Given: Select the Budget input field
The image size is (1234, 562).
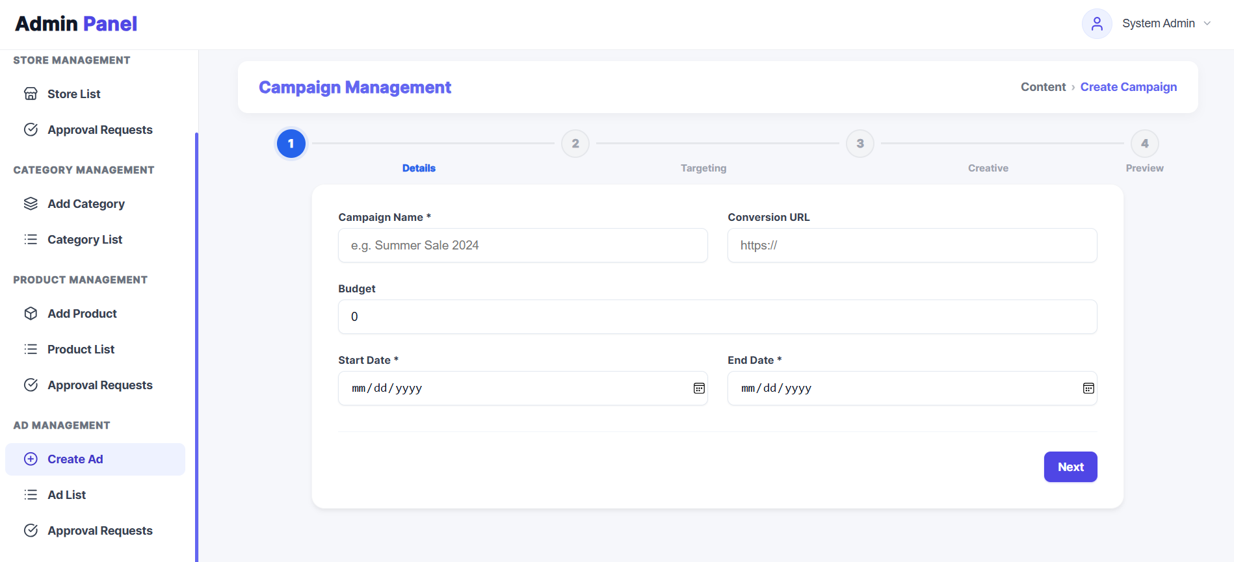Looking at the screenshot, I should coord(717,316).
